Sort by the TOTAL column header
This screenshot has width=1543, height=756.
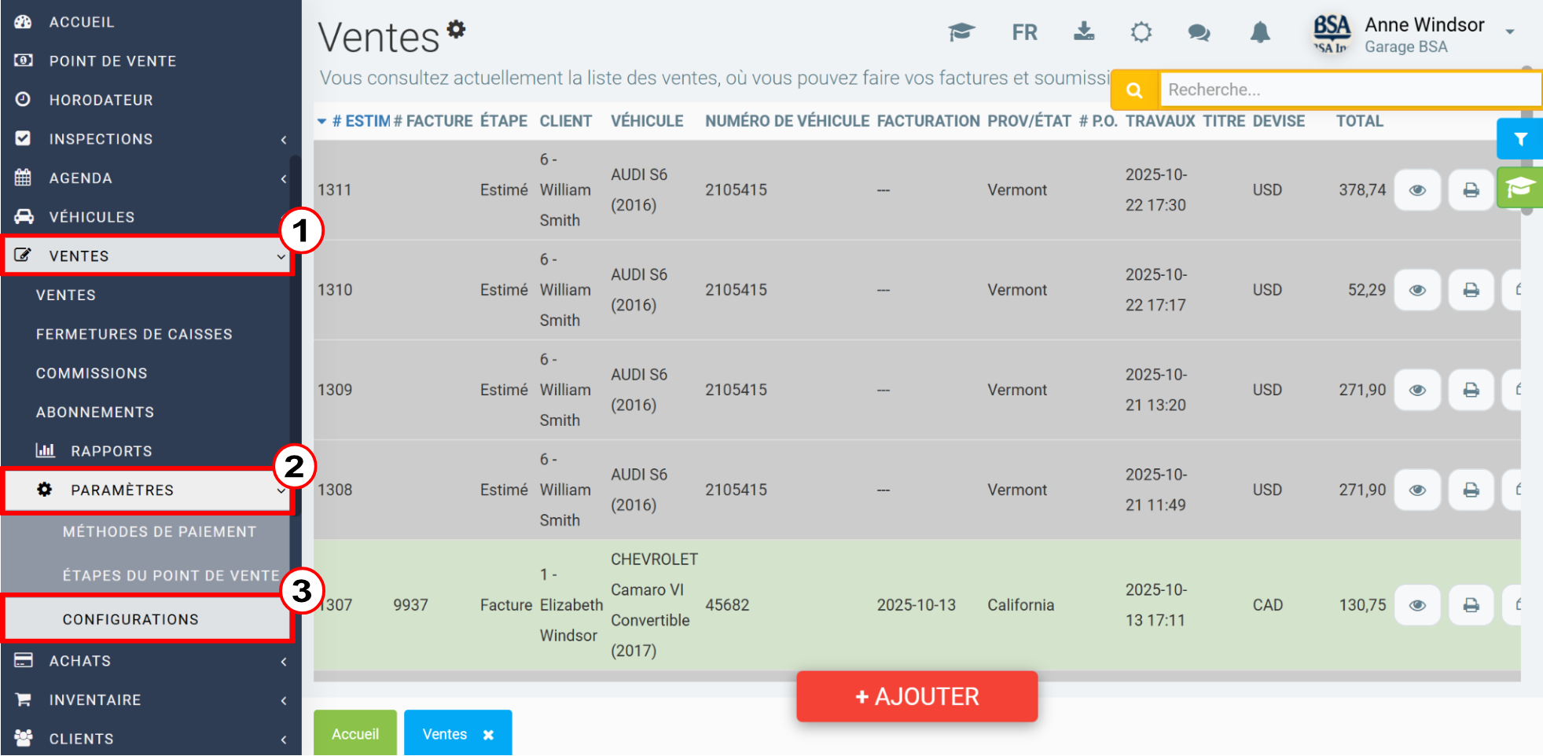[1360, 121]
